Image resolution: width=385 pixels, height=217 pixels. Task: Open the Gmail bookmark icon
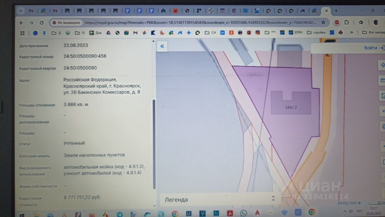pyautogui.click(x=135, y=33)
